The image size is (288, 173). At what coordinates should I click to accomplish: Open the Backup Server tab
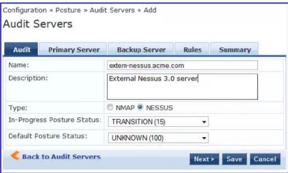coord(141,49)
